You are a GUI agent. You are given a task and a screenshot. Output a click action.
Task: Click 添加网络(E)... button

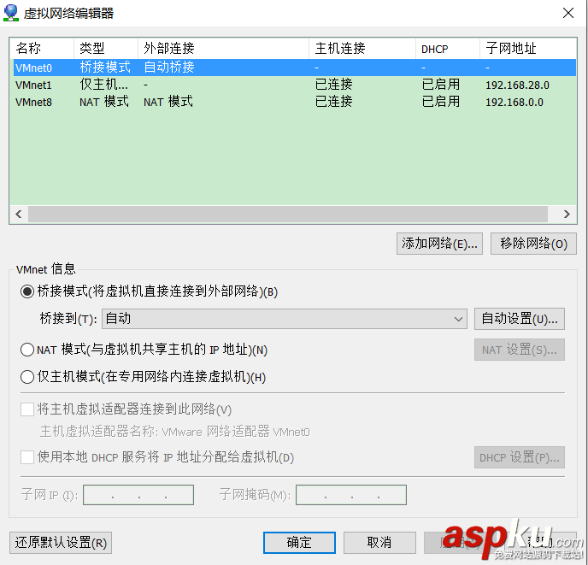439,244
